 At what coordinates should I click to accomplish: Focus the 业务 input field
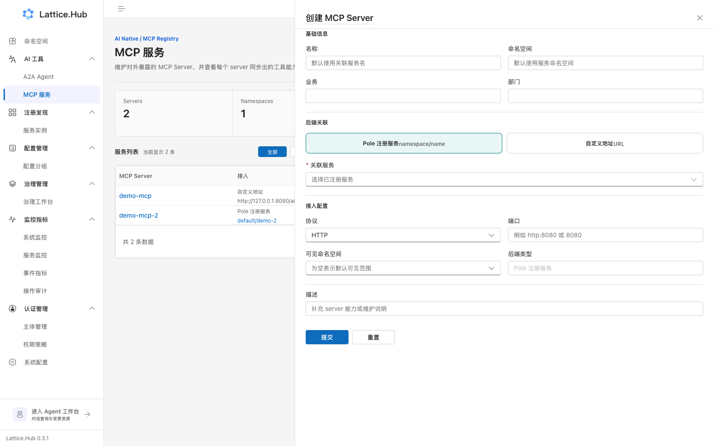pyautogui.click(x=403, y=96)
